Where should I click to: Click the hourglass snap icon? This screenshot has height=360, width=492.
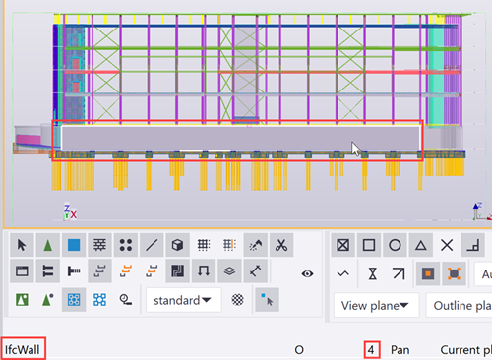[373, 273]
